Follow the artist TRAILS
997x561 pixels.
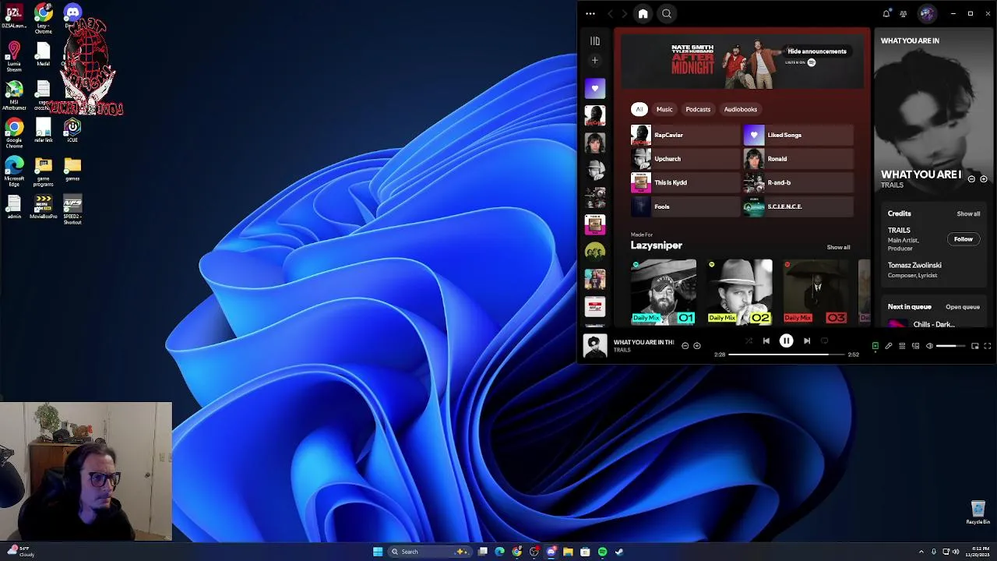point(964,239)
